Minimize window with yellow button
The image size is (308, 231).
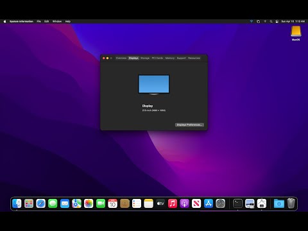tap(107, 58)
